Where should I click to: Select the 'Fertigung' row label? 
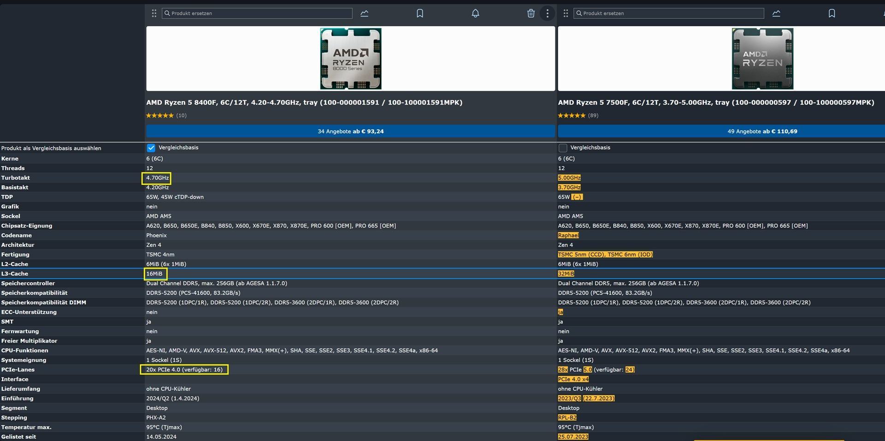15,254
